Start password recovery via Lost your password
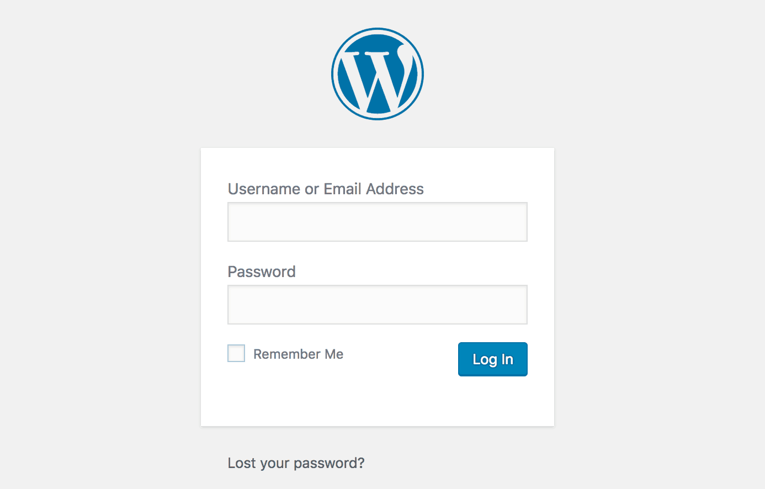 pyautogui.click(x=296, y=463)
